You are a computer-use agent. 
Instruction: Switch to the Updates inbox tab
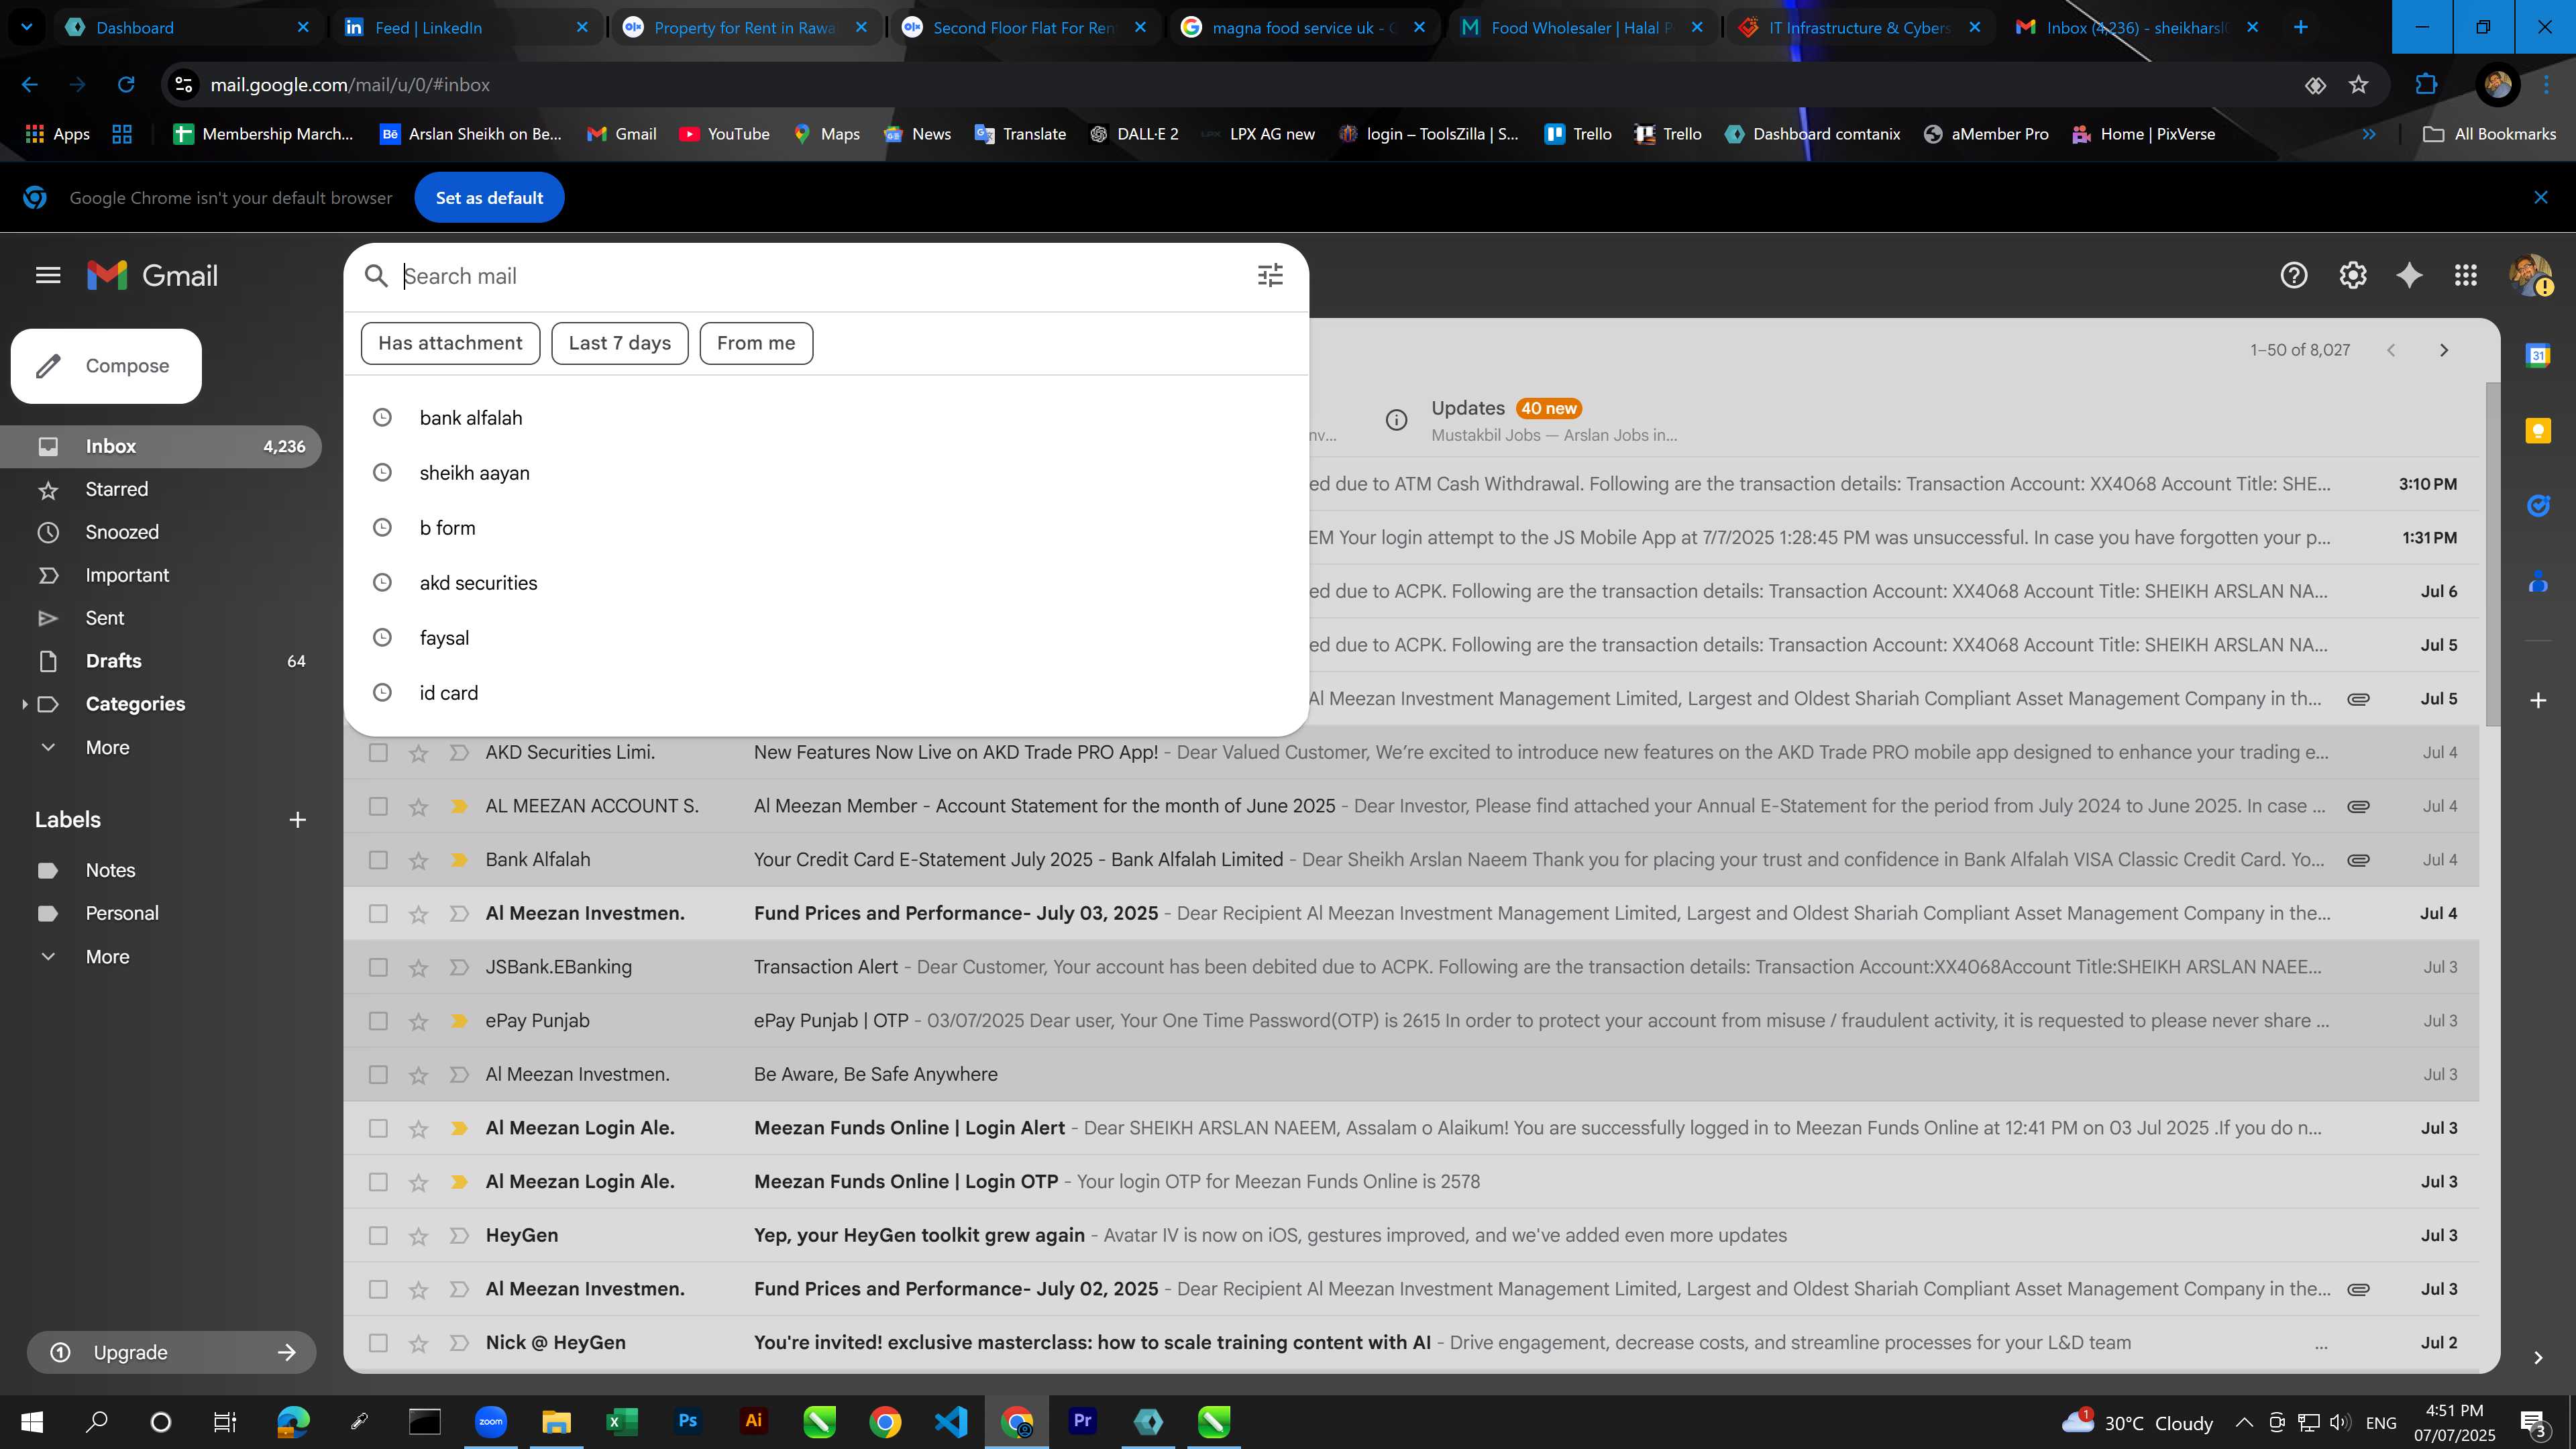(1555, 420)
